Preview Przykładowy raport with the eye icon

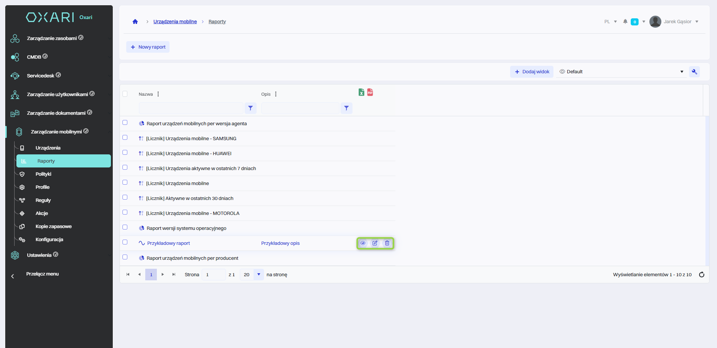click(x=363, y=243)
